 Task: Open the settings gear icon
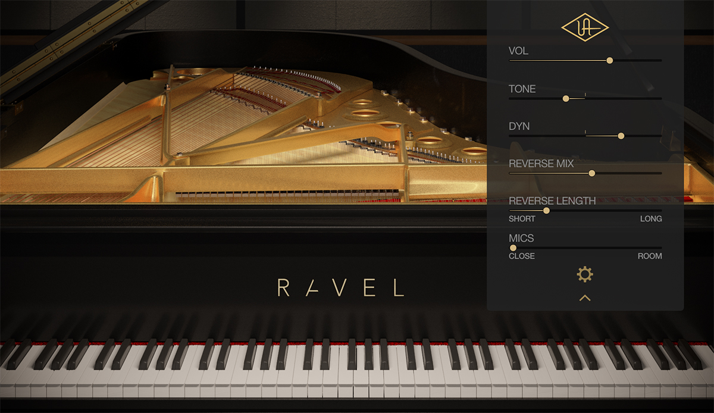(x=585, y=275)
